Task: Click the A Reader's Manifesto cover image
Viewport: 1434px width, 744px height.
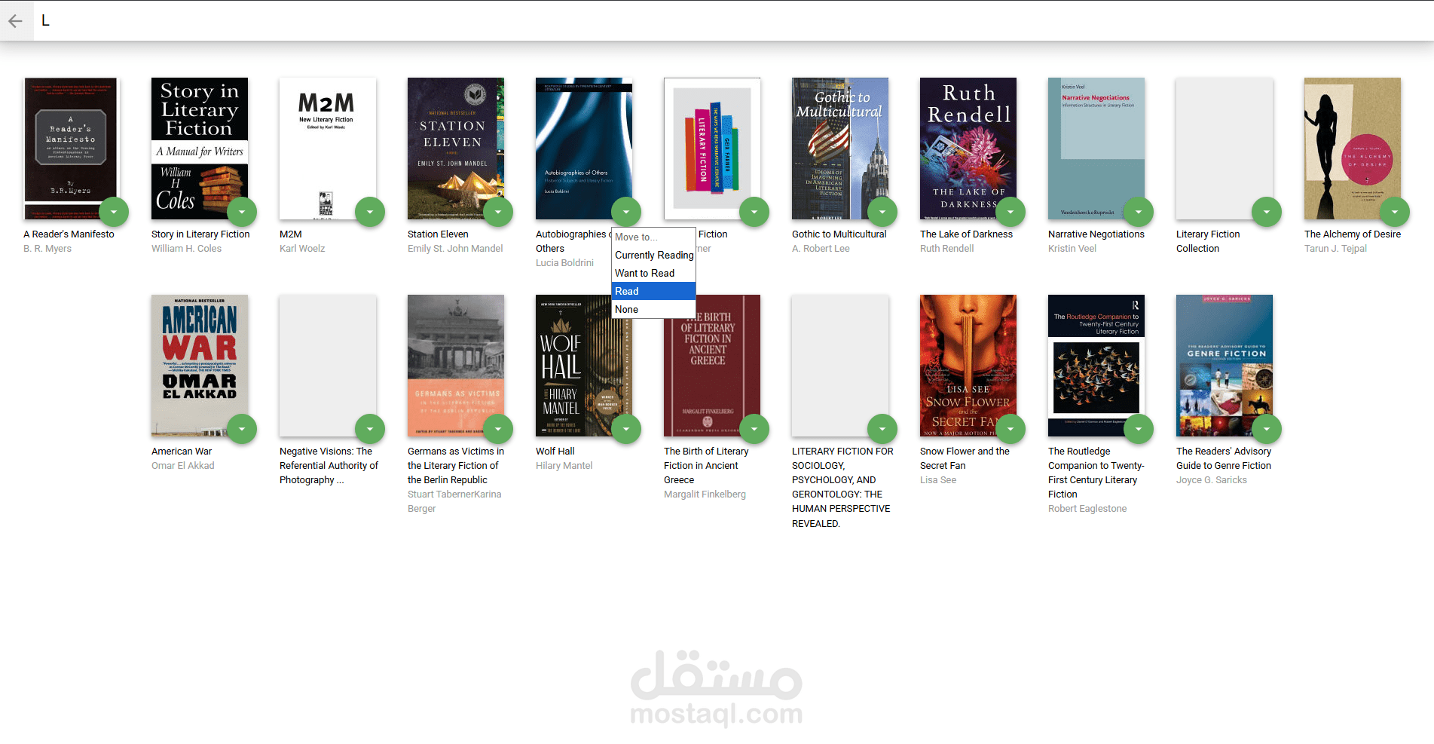Action: (x=72, y=148)
